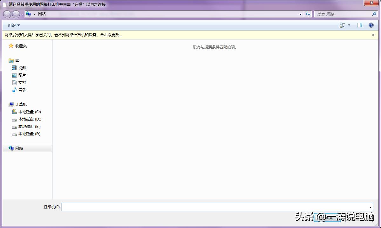Open the address bar history dropdown arrow
This screenshot has width=381, height=228.
(300, 14)
